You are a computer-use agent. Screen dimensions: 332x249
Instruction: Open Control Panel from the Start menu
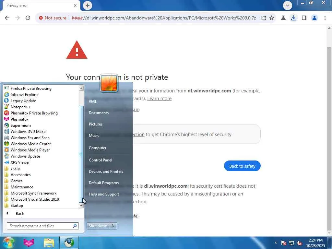(101, 160)
